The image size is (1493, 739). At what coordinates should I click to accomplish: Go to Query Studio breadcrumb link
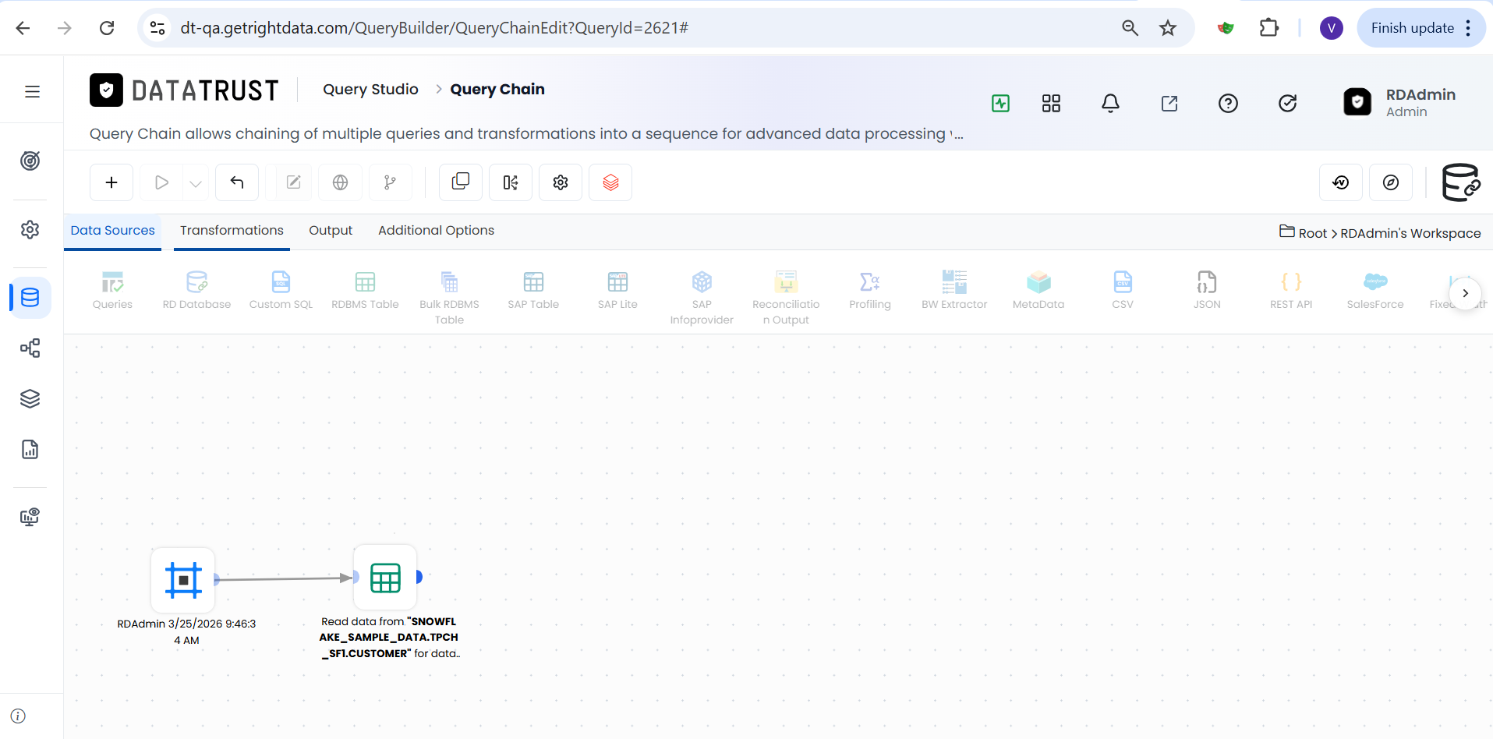pyautogui.click(x=370, y=90)
